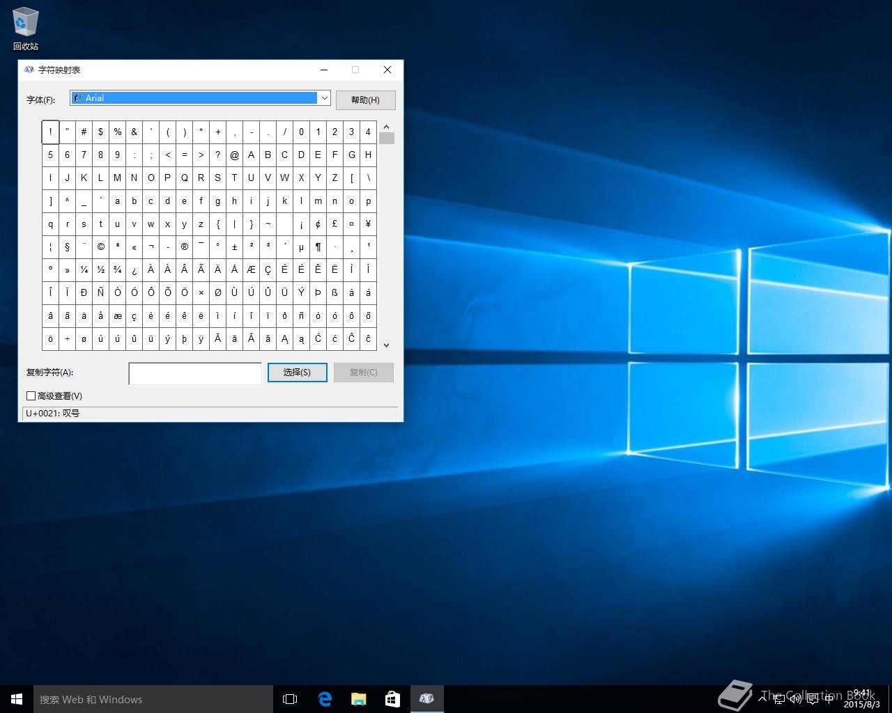Image resolution: width=892 pixels, height=713 pixels.
Task: Select the backslash character cell
Action: point(368,178)
